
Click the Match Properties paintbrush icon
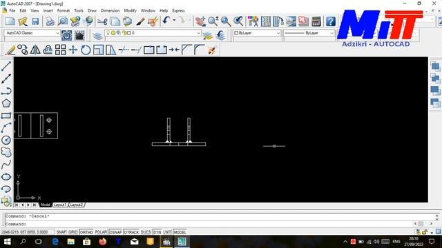tap(140, 21)
